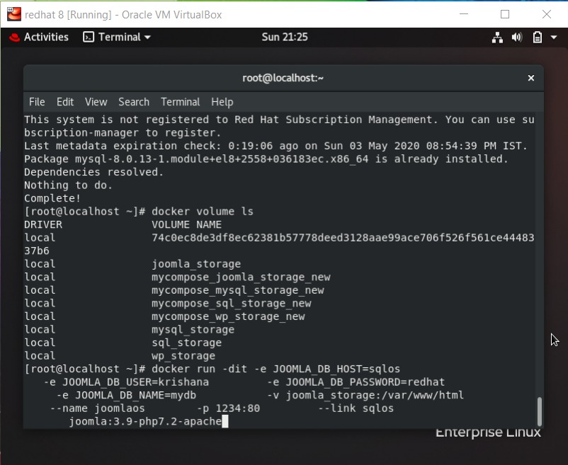The image size is (568, 465).
Task: Click the mysql package already installed line
Action: 266,159
